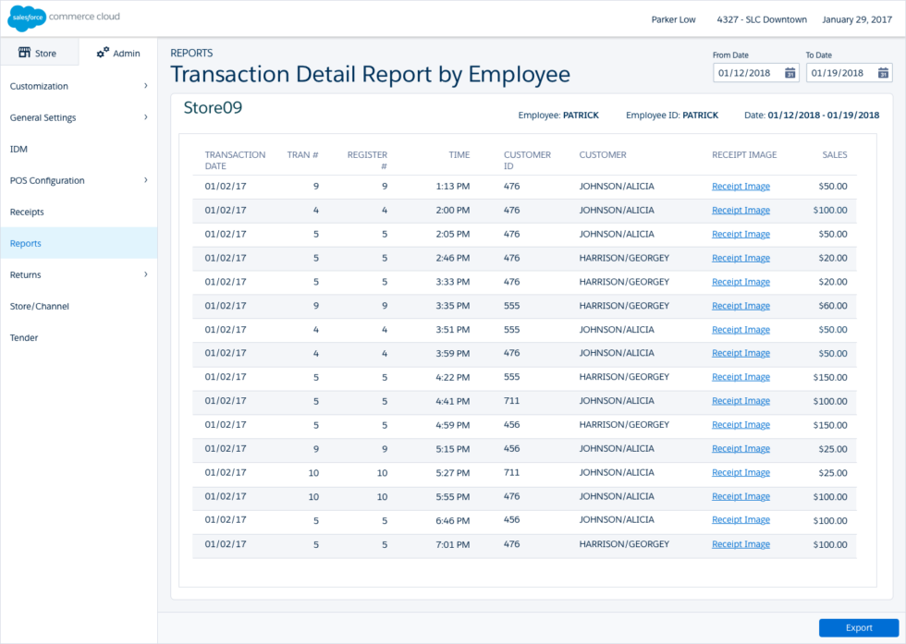Click the Export button

[x=861, y=627]
